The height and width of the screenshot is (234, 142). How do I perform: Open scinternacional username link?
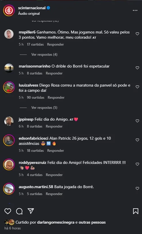[x=32, y=8]
